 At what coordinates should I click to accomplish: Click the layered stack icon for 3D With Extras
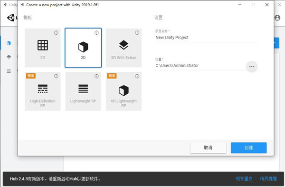tap(123, 45)
